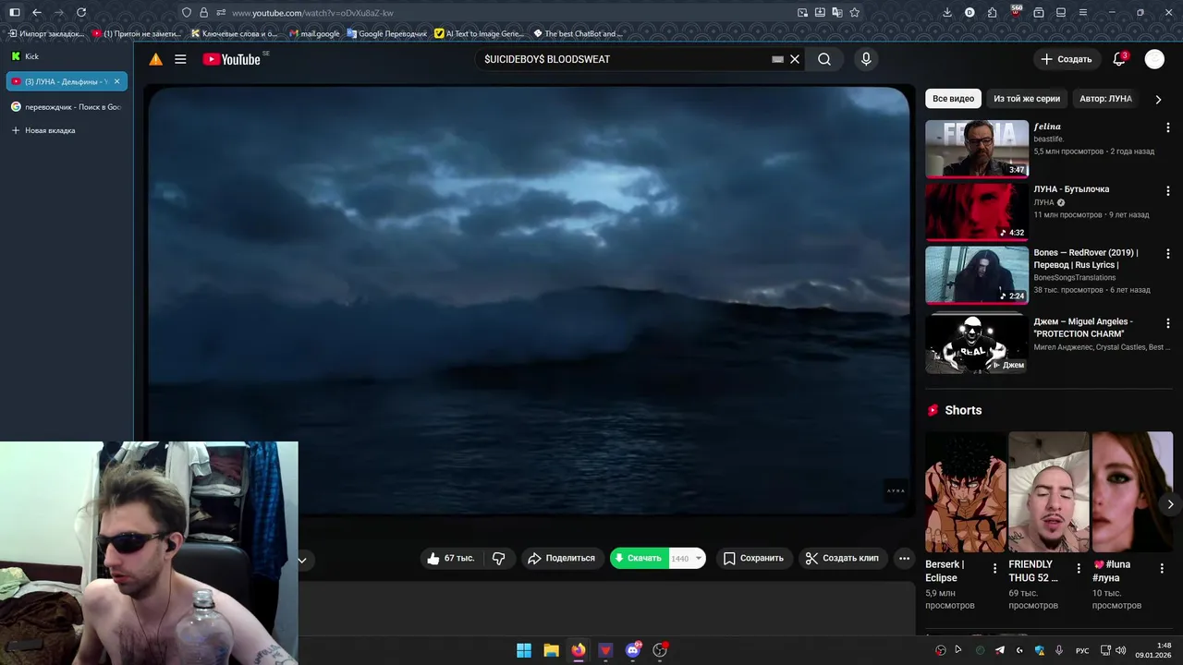Viewport: 1183px width, 665px height.
Task: Dislike the video
Action: point(498,558)
